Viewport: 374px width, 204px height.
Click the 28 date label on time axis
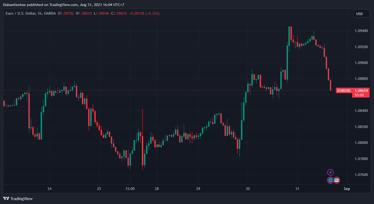pos(157,189)
